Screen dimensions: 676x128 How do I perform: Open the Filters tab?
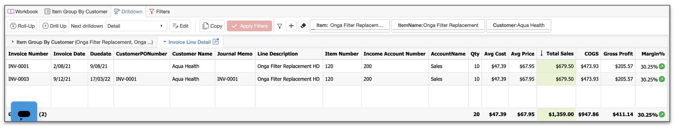tap(159, 12)
